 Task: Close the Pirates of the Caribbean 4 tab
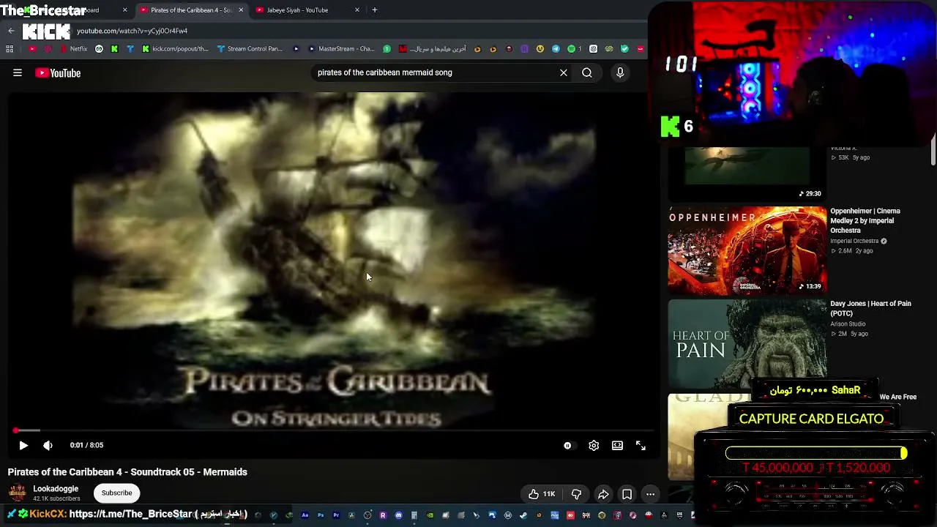(241, 10)
